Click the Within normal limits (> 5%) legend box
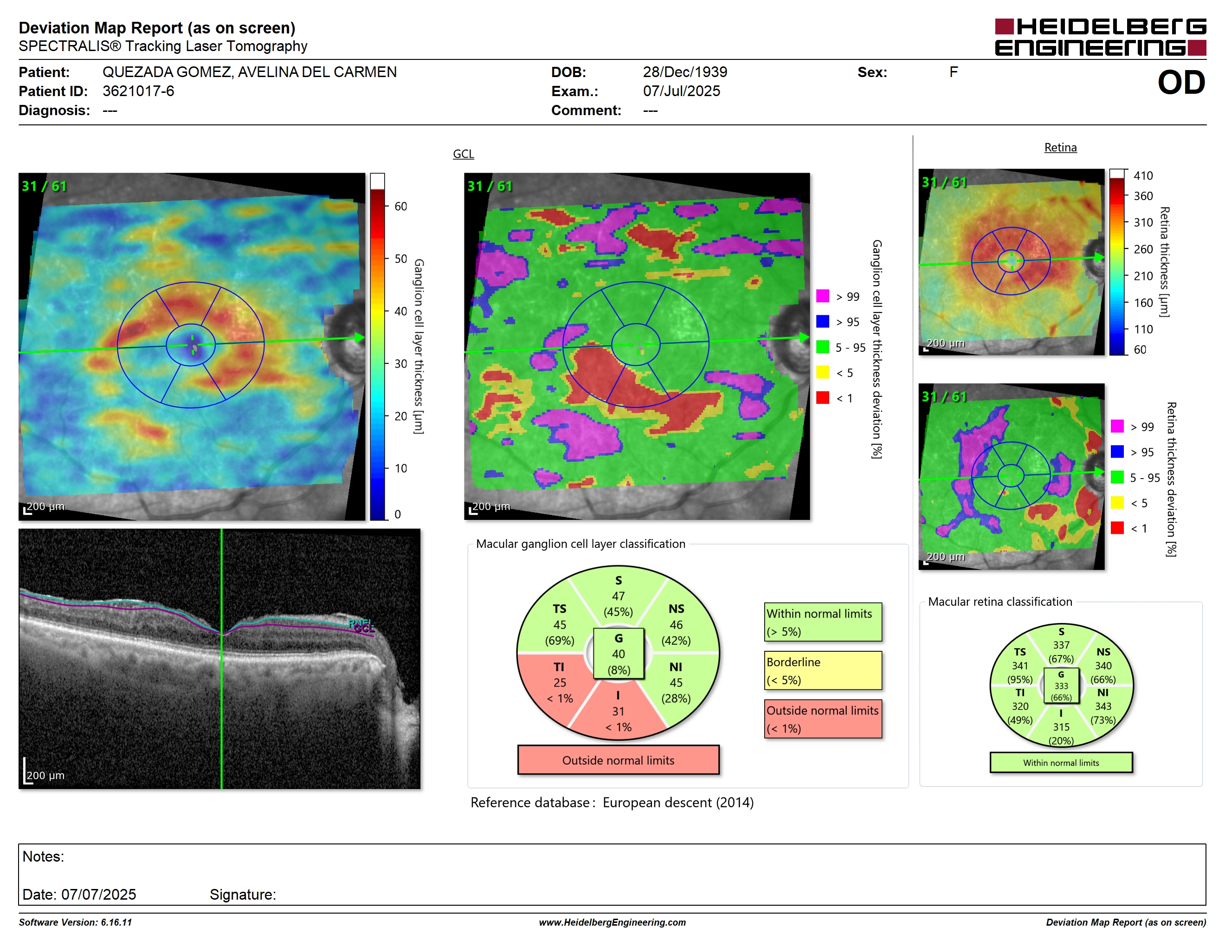The width and height of the screenshot is (1225, 947). pos(823,622)
